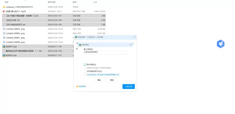
Task: Click the 【论坛介绍】.txt file icon
Action: [x=4, y=20]
